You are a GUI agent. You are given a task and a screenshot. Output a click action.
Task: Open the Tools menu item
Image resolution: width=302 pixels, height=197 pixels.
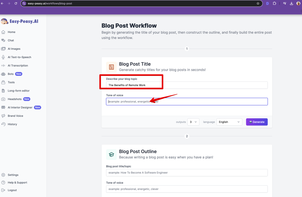[11, 82]
